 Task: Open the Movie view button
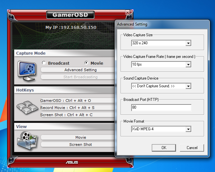click(x=78, y=137)
